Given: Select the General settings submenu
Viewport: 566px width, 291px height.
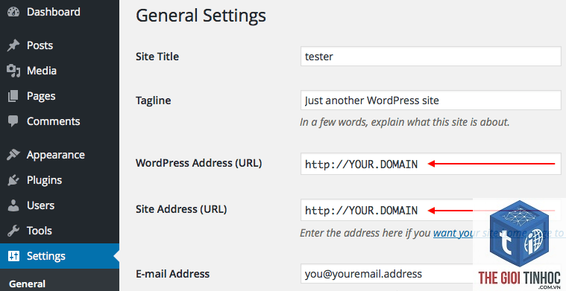Looking at the screenshot, I should pos(27,284).
